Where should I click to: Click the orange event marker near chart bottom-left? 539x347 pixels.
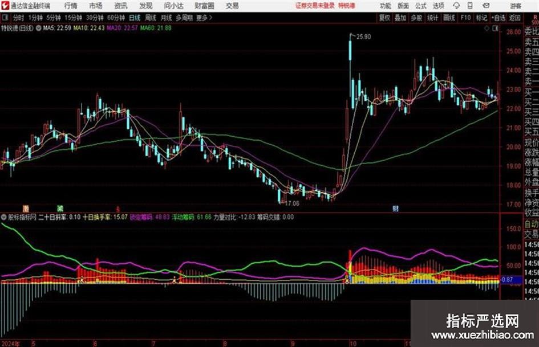pos(26,208)
